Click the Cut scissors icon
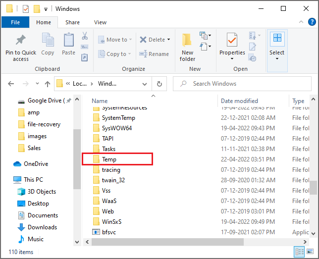This screenshot has width=319, height=259. click(x=85, y=36)
